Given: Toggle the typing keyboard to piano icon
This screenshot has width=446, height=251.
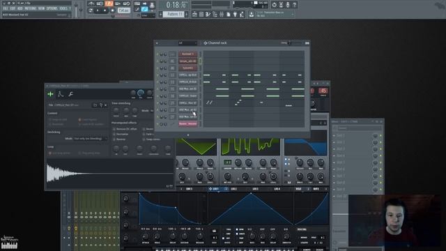Looking at the screenshot, I should [137, 3].
